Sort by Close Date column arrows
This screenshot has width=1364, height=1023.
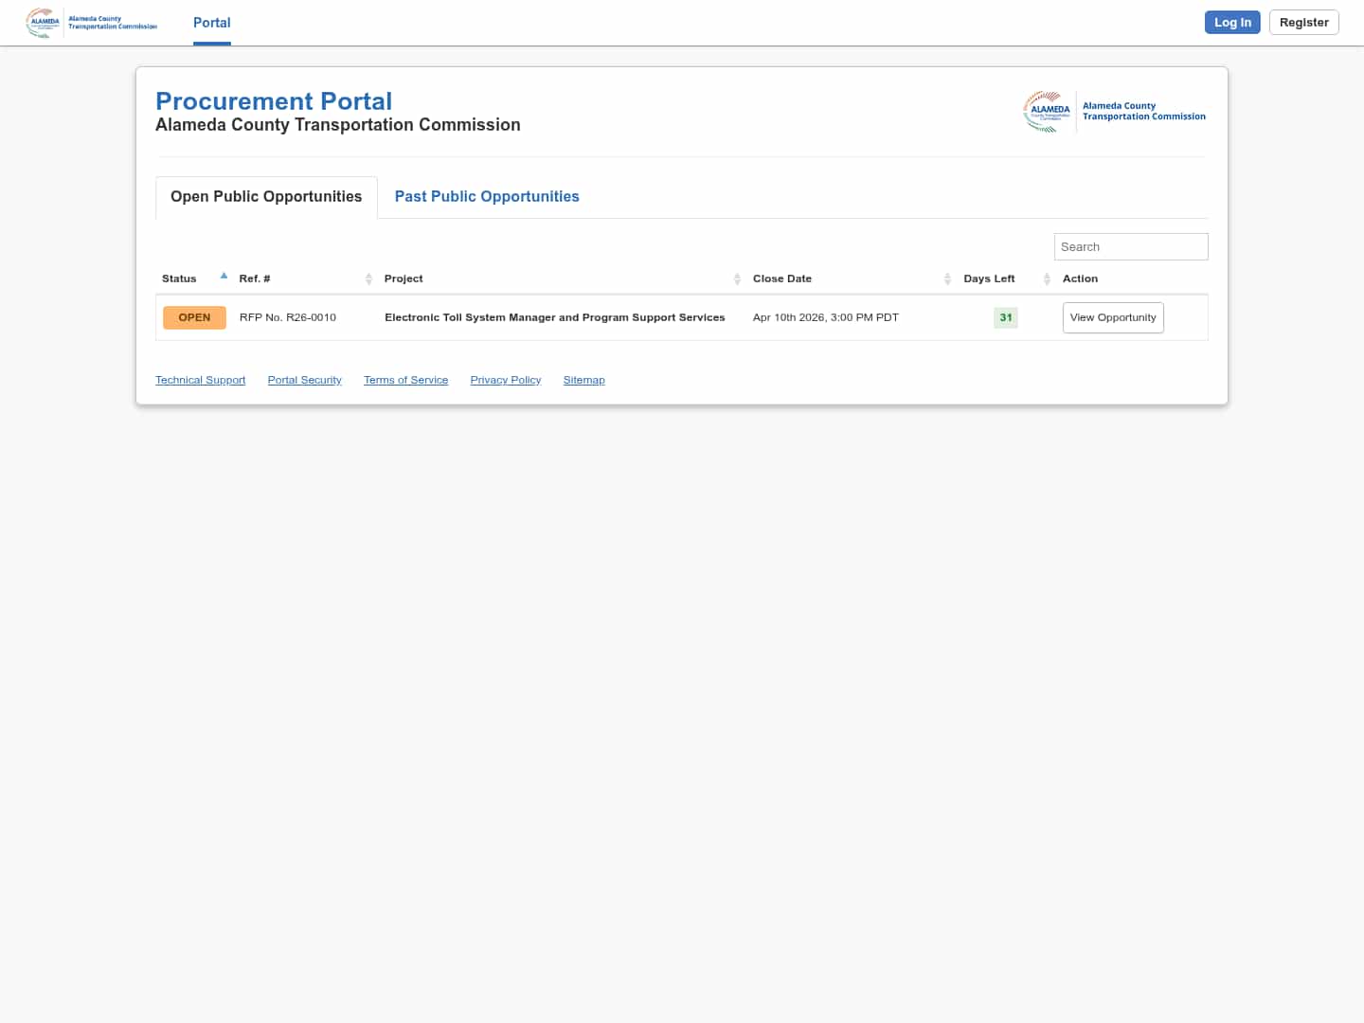coord(947,278)
